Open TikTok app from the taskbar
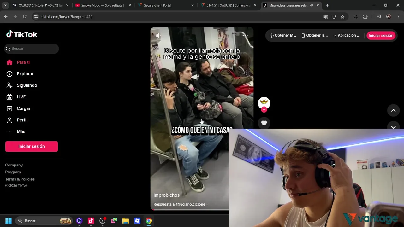Screen dimensions: 404x227 point(91,221)
